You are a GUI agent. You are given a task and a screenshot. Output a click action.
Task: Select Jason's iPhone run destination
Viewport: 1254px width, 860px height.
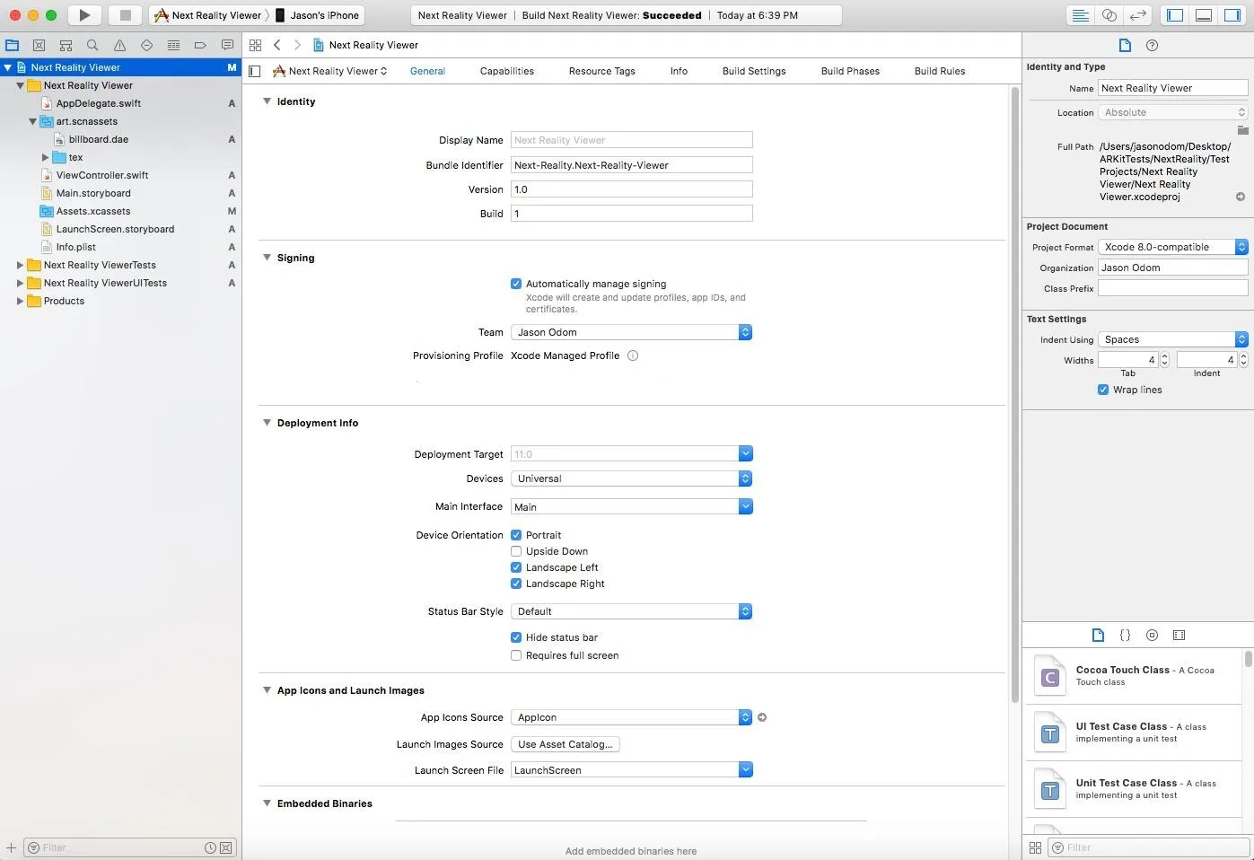(317, 15)
